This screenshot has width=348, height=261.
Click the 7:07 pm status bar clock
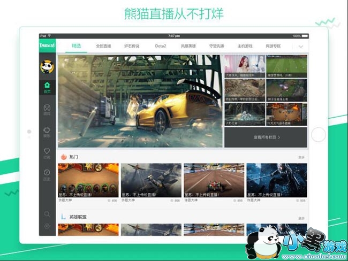pos(174,36)
